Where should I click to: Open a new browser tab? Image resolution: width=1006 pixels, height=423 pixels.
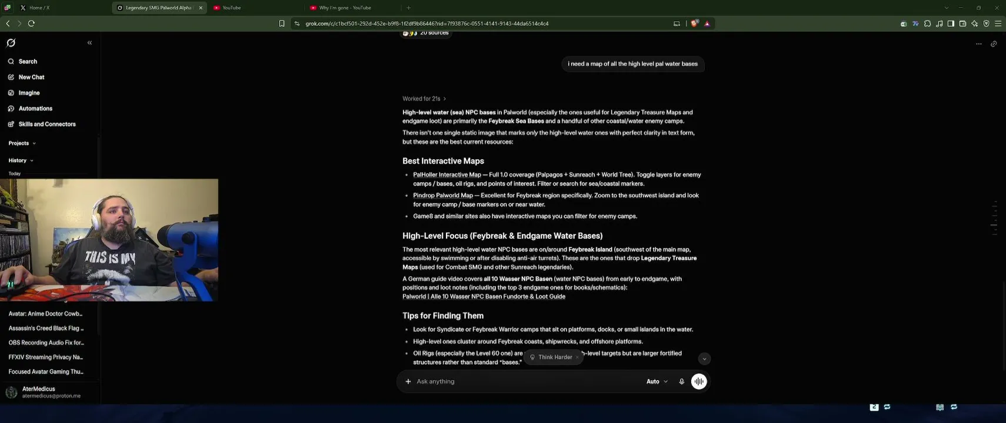coord(408,8)
